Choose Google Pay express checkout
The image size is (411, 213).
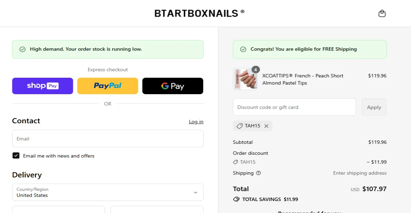pyautogui.click(x=173, y=86)
